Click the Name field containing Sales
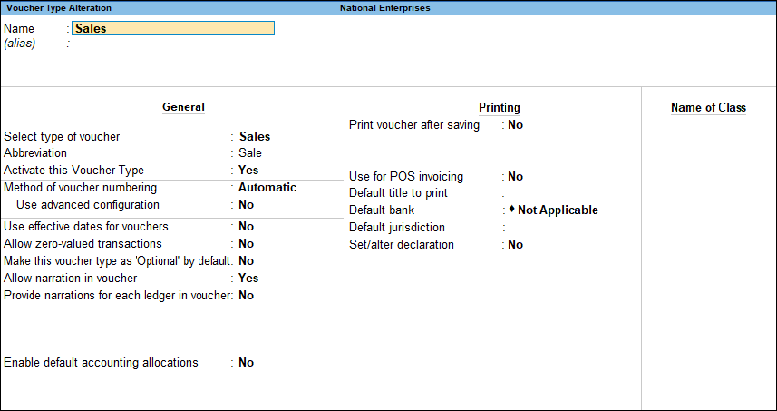 [173, 28]
